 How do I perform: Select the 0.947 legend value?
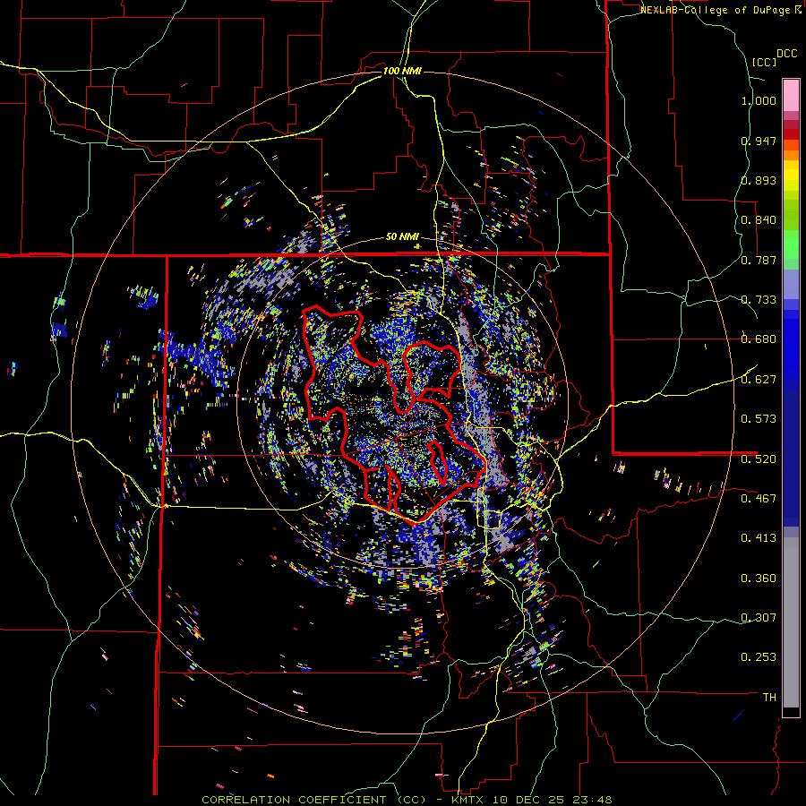759,141
